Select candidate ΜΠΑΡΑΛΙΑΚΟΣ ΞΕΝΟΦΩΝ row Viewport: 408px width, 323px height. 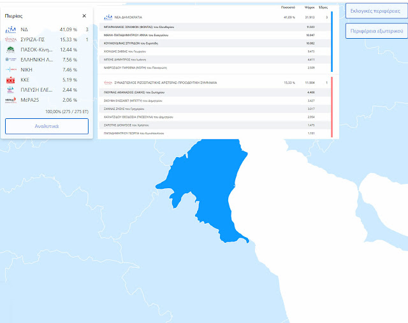tap(215, 27)
